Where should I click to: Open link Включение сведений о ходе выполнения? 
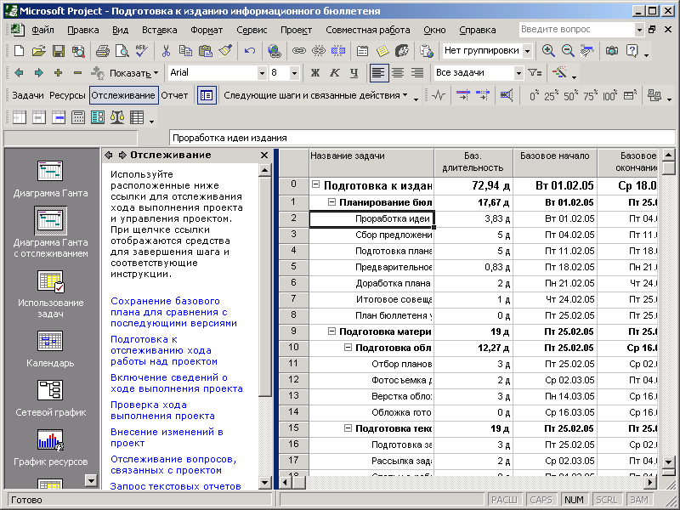[x=177, y=383]
